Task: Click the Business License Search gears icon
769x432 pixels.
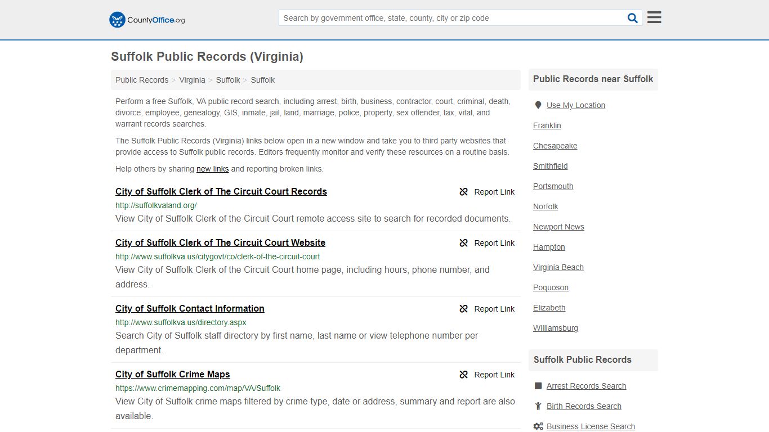Action: [x=538, y=426]
